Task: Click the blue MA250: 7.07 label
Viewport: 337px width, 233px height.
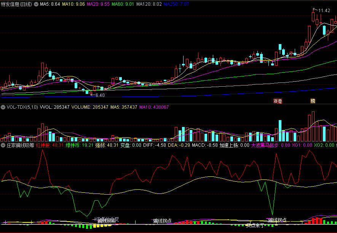Action: coord(176,4)
